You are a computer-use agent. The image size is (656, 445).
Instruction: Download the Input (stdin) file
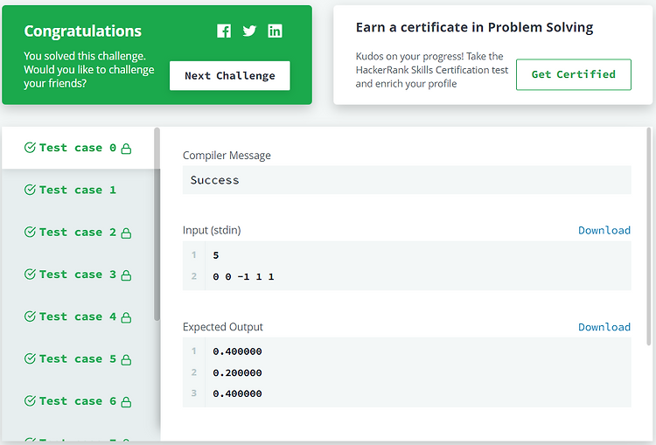(x=604, y=231)
